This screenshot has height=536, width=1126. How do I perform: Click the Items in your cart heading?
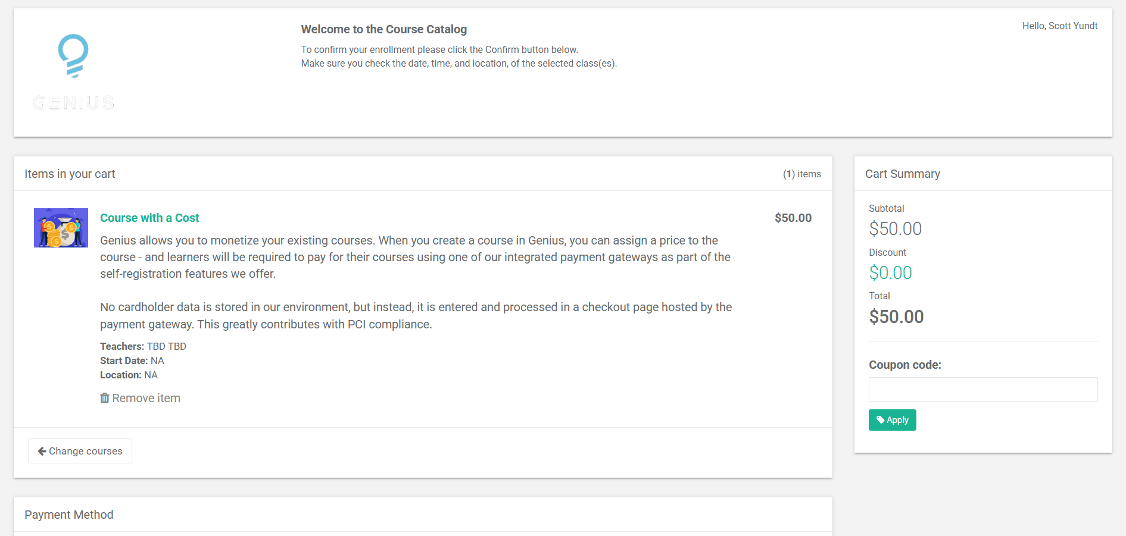pos(70,174)
